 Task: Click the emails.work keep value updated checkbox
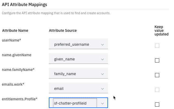pos(157,90)
